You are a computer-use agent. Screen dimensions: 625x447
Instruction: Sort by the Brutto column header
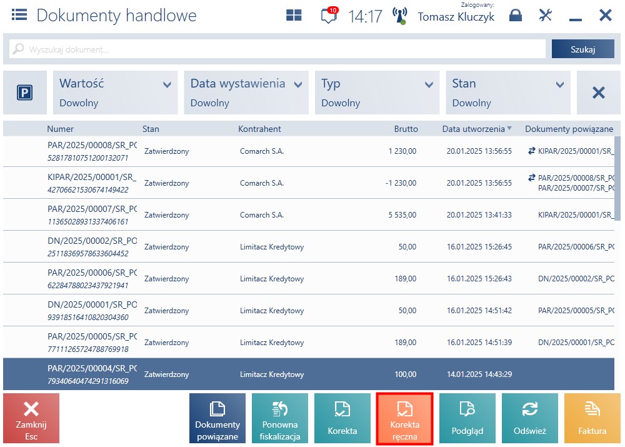406,129
